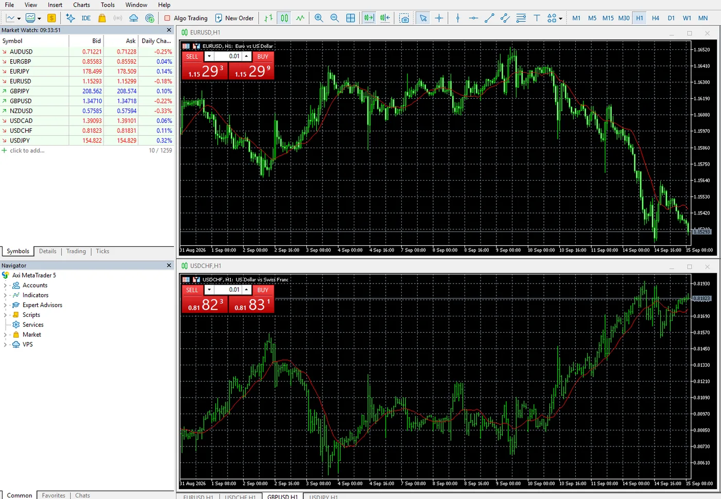Toggle Algo Trading on or off
Screen dimensions: 721x499
coord(186,18)
